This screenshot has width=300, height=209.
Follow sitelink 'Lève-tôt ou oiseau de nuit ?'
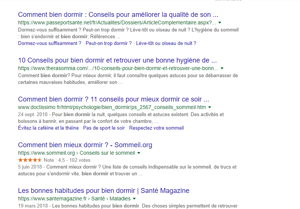(166, 43)
